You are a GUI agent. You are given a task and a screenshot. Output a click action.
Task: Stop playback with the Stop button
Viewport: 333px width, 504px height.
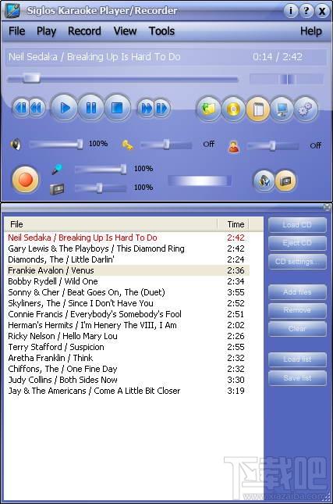[117, 108]
